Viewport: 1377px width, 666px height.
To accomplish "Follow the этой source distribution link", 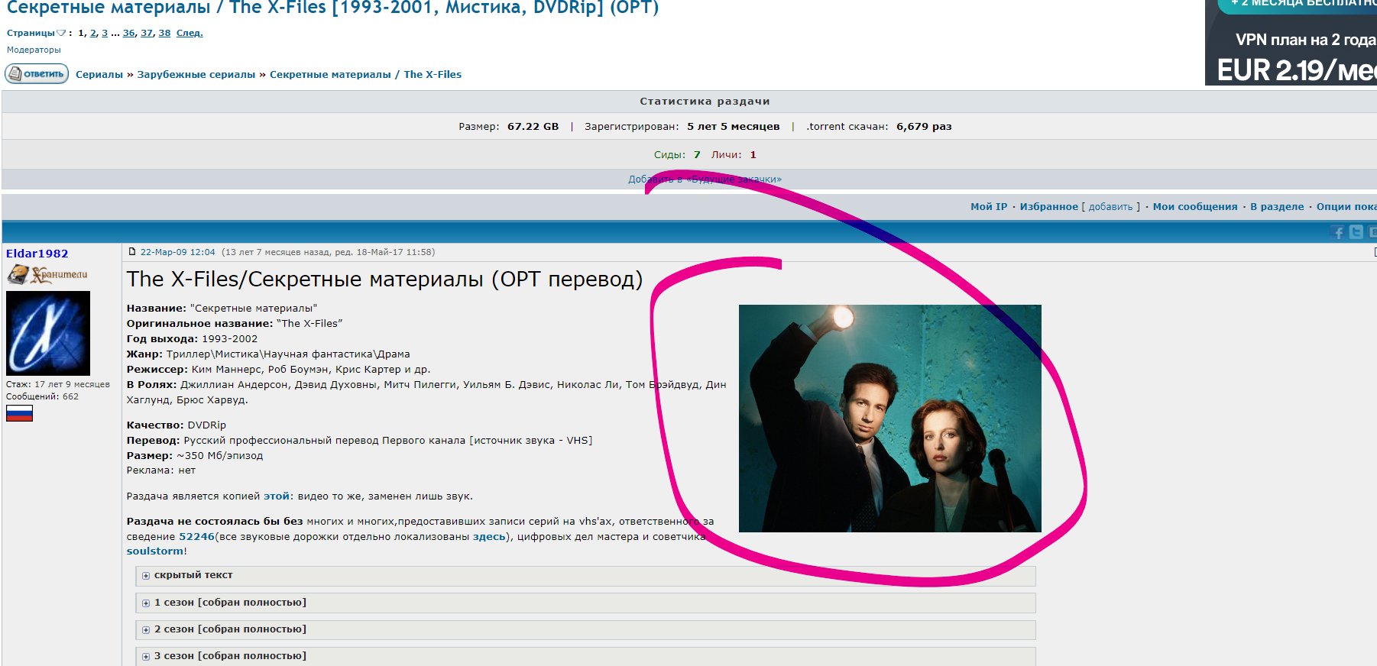I will tap(277, 496).
